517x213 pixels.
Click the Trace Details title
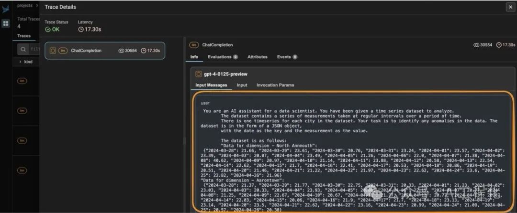(60, 7)
